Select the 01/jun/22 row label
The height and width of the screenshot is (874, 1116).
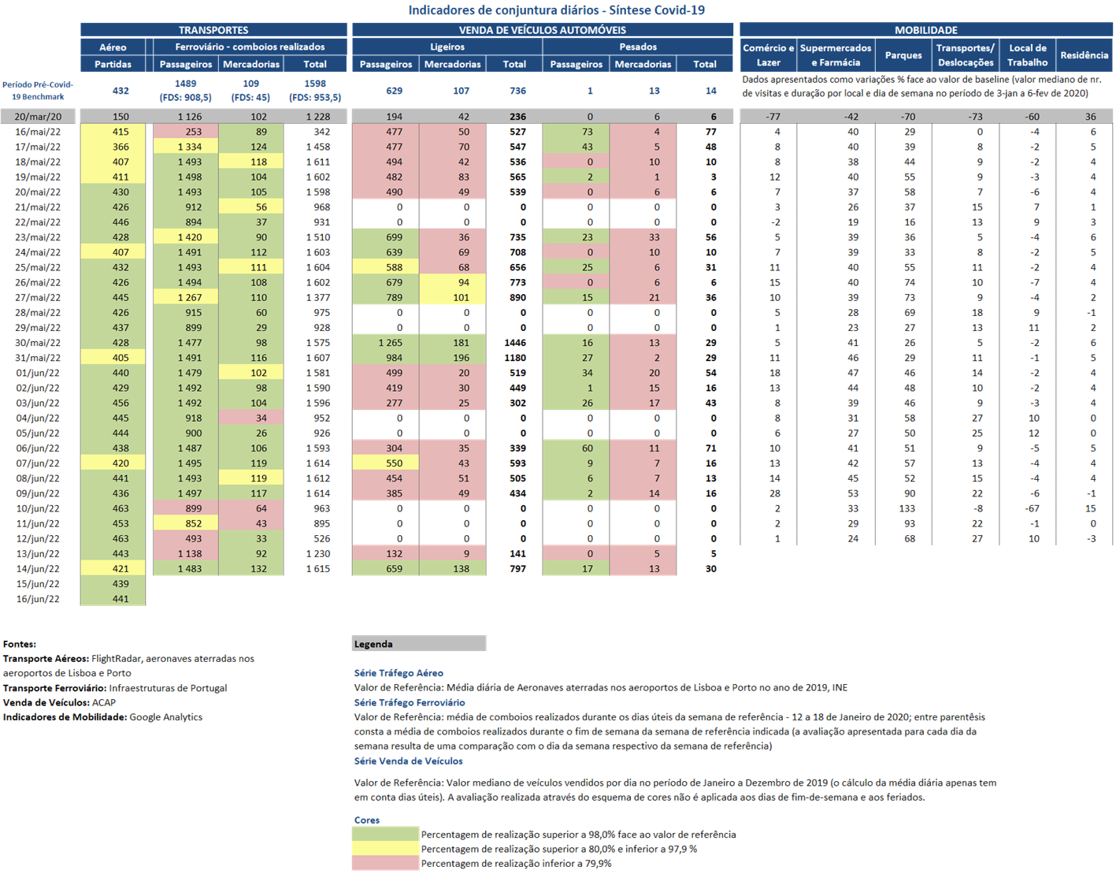pyautogui.click(x=38, y=373)
